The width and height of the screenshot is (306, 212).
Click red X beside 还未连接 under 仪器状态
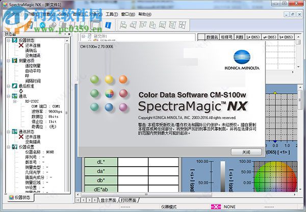pos(21,45)
